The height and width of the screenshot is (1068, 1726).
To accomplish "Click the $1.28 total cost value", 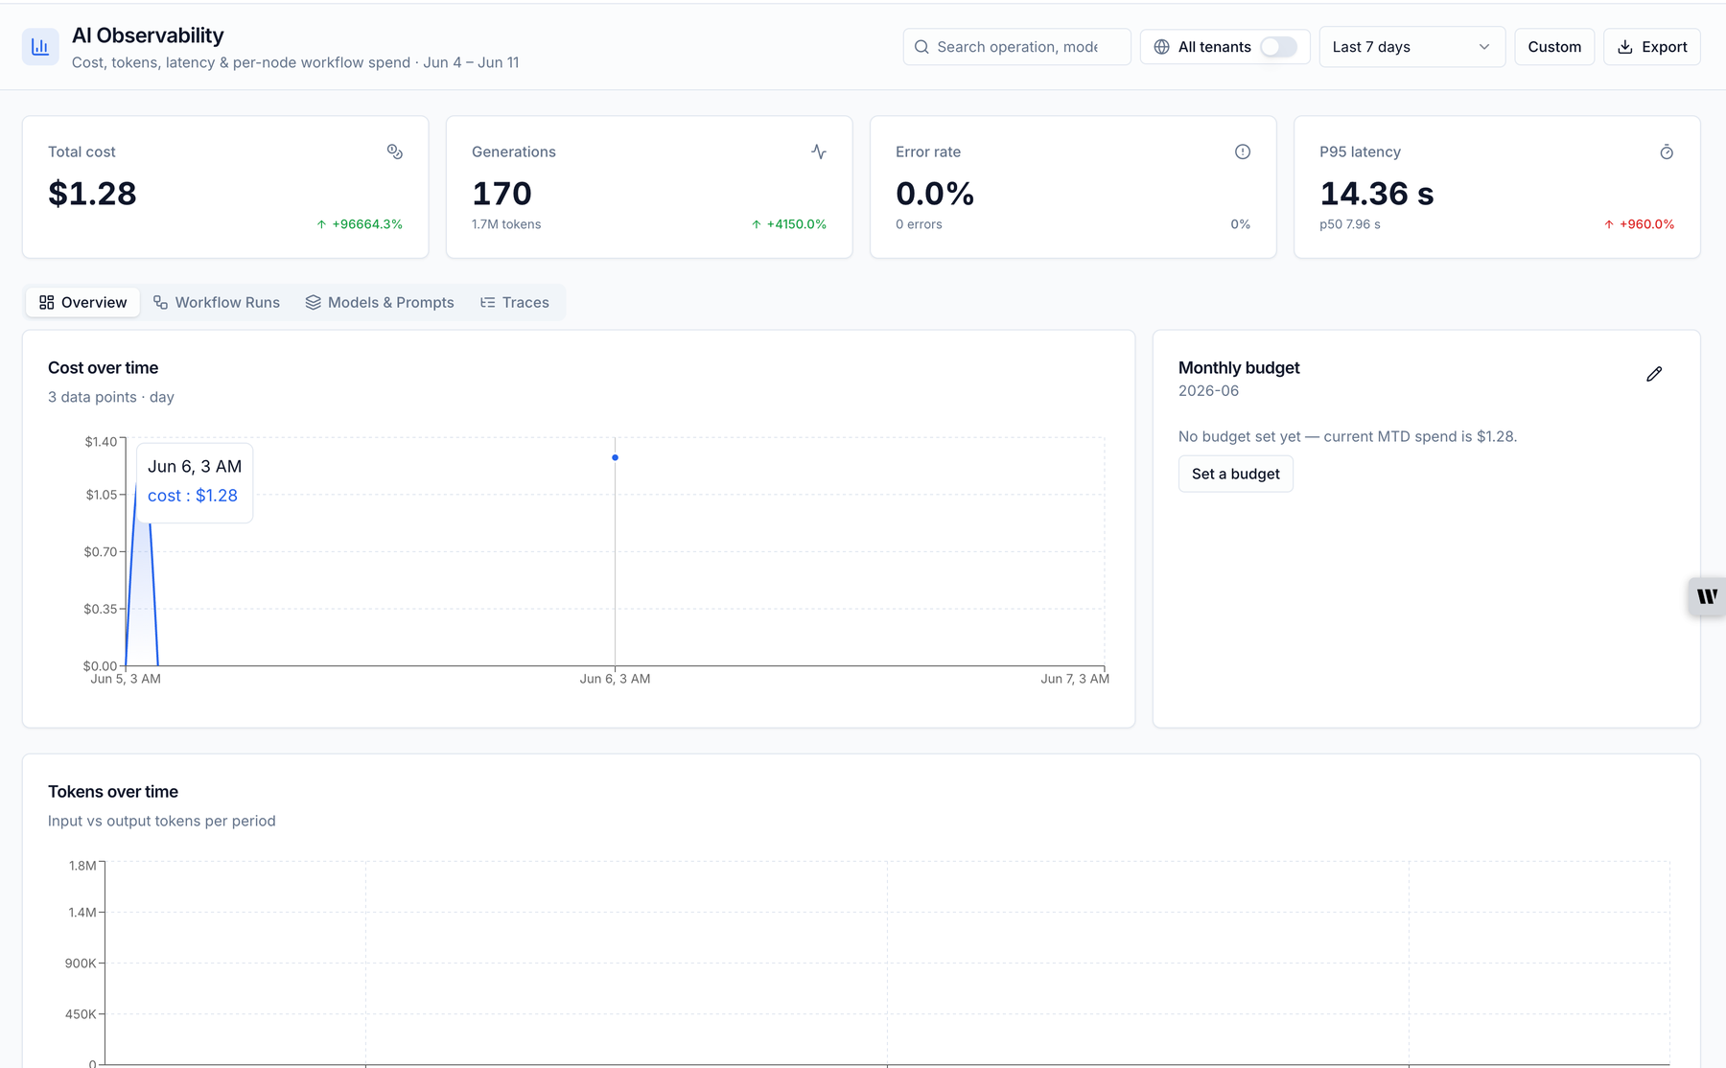I will coord(92,194).
